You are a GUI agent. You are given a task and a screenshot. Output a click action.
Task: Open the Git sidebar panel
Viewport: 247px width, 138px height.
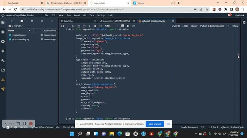coord(3,32)
